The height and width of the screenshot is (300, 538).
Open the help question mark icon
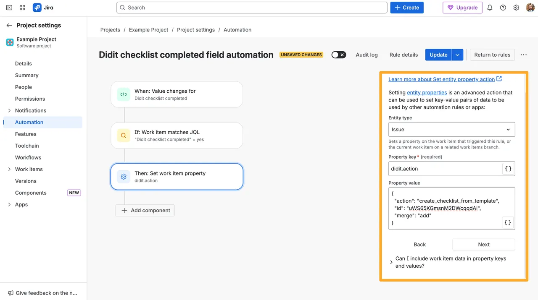[x=503, y=8]
